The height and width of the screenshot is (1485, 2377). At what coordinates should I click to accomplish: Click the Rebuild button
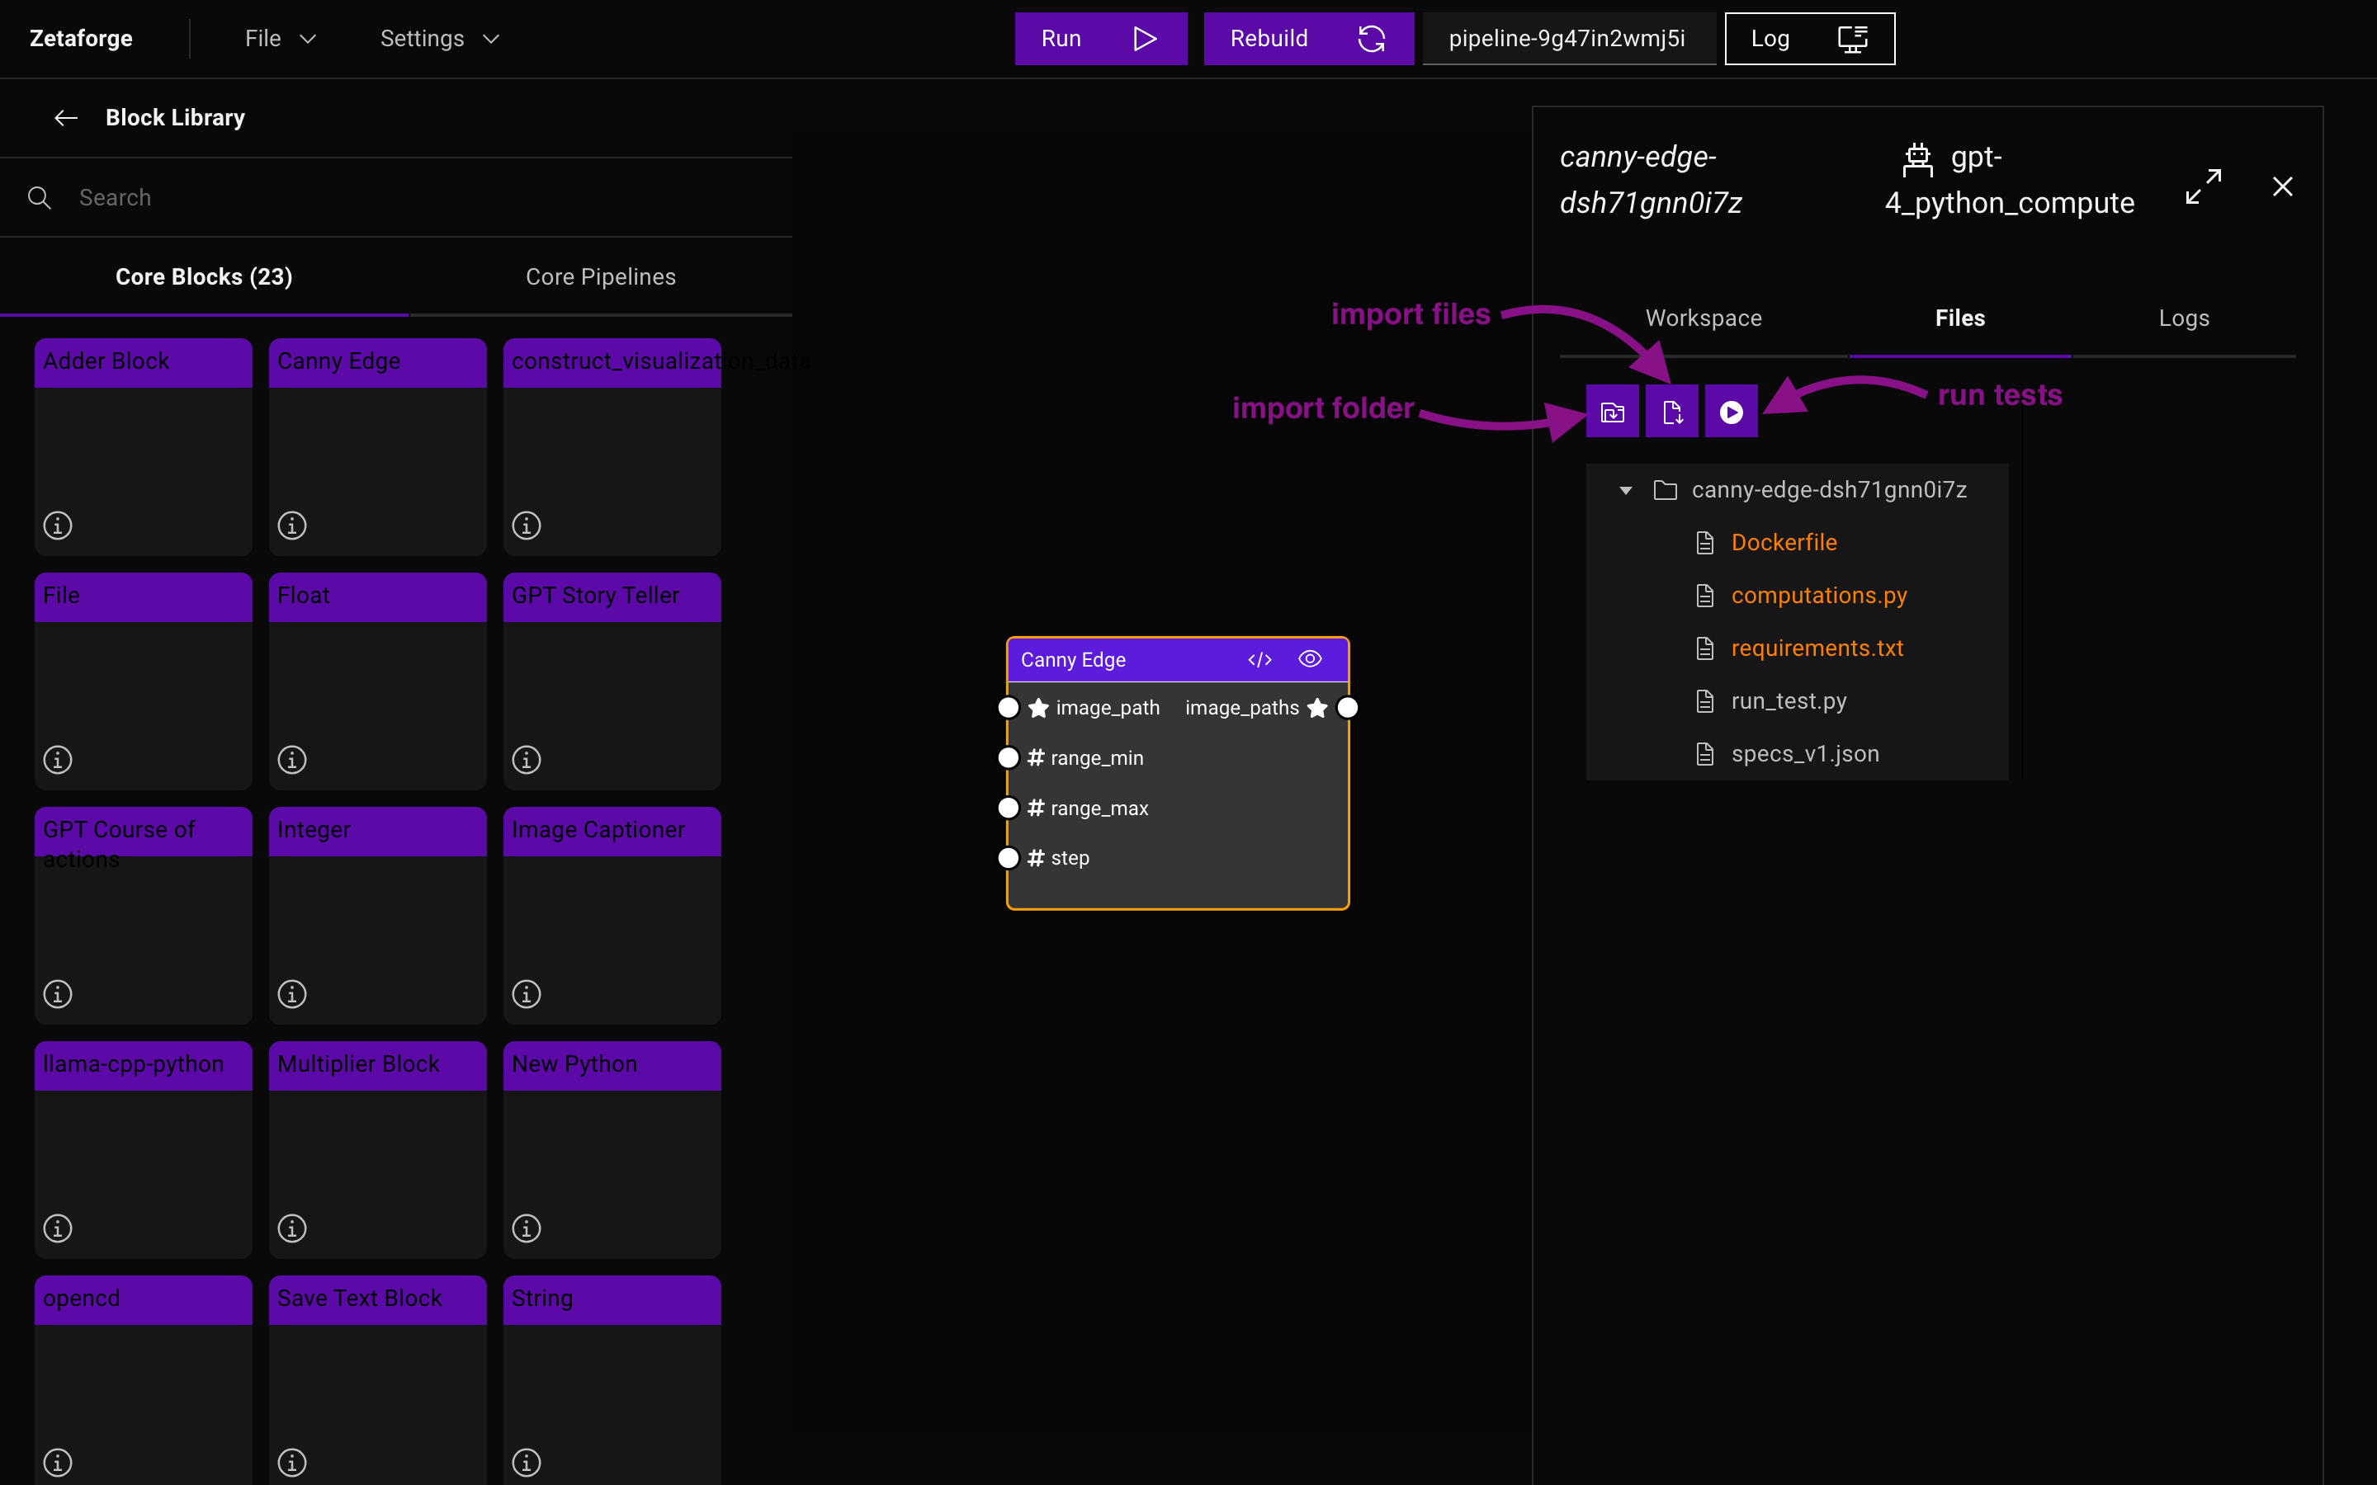tap(1307, 38)
